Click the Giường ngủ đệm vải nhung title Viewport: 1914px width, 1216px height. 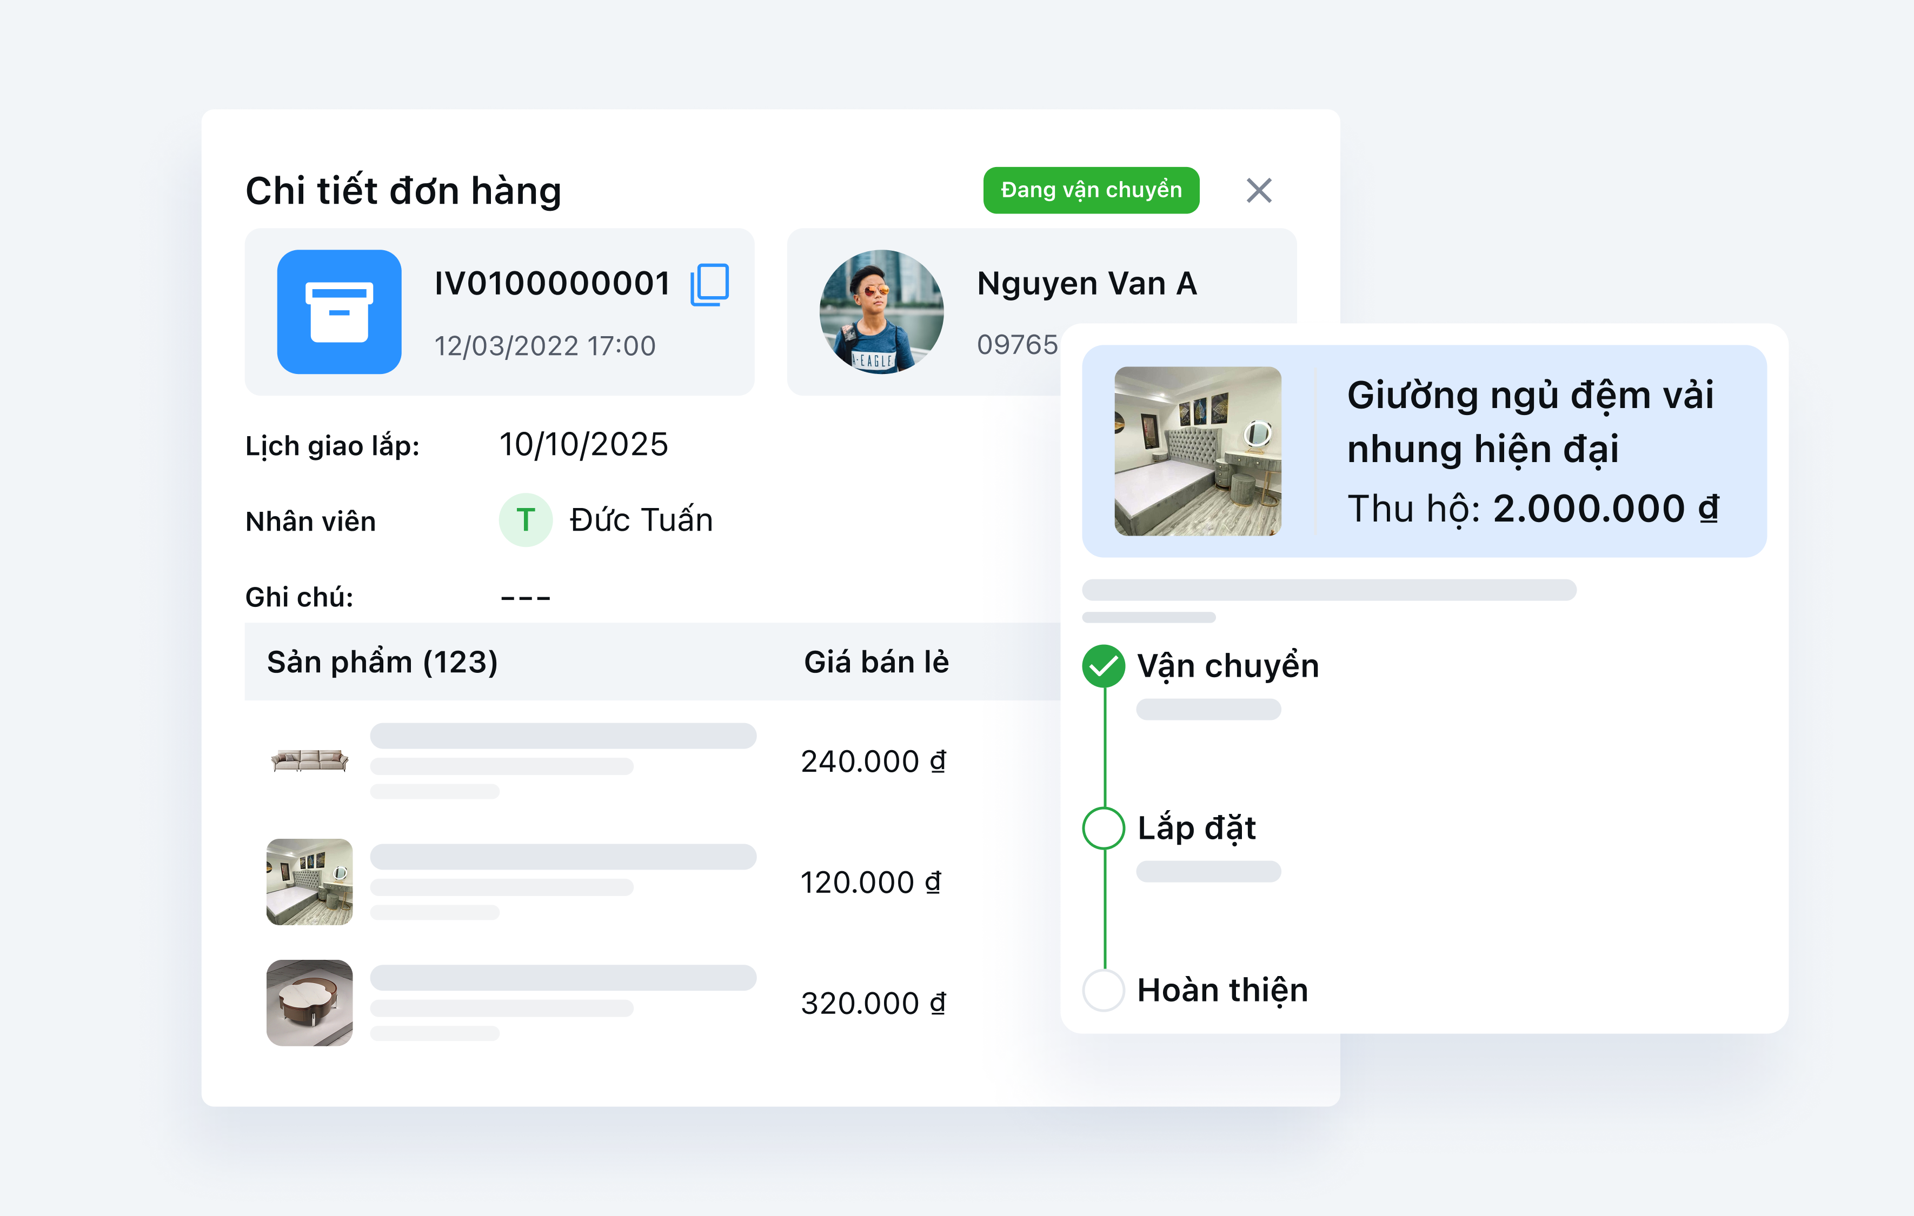pyautogui.click(x=1529, y=422)
